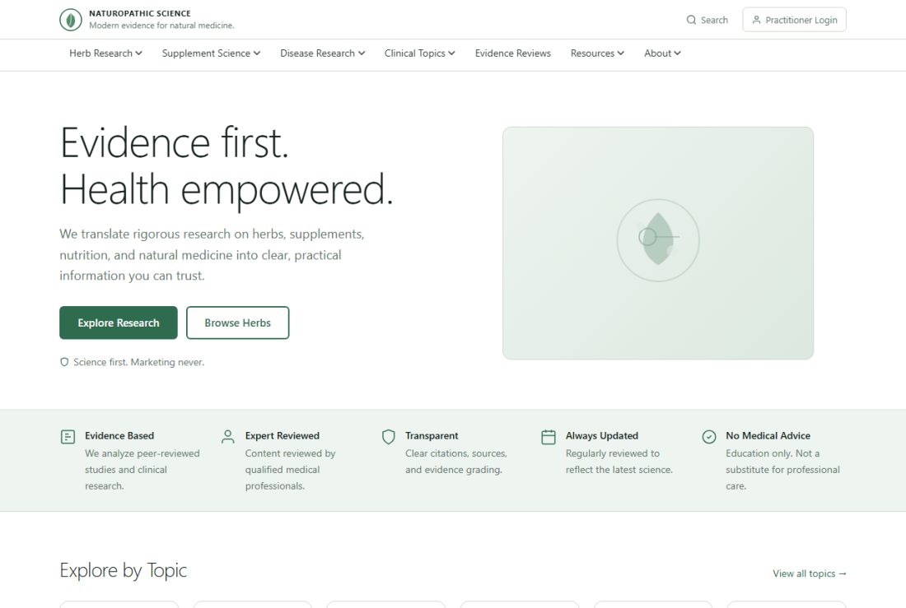Expand the Disease Research chevron

coord(362,53)
